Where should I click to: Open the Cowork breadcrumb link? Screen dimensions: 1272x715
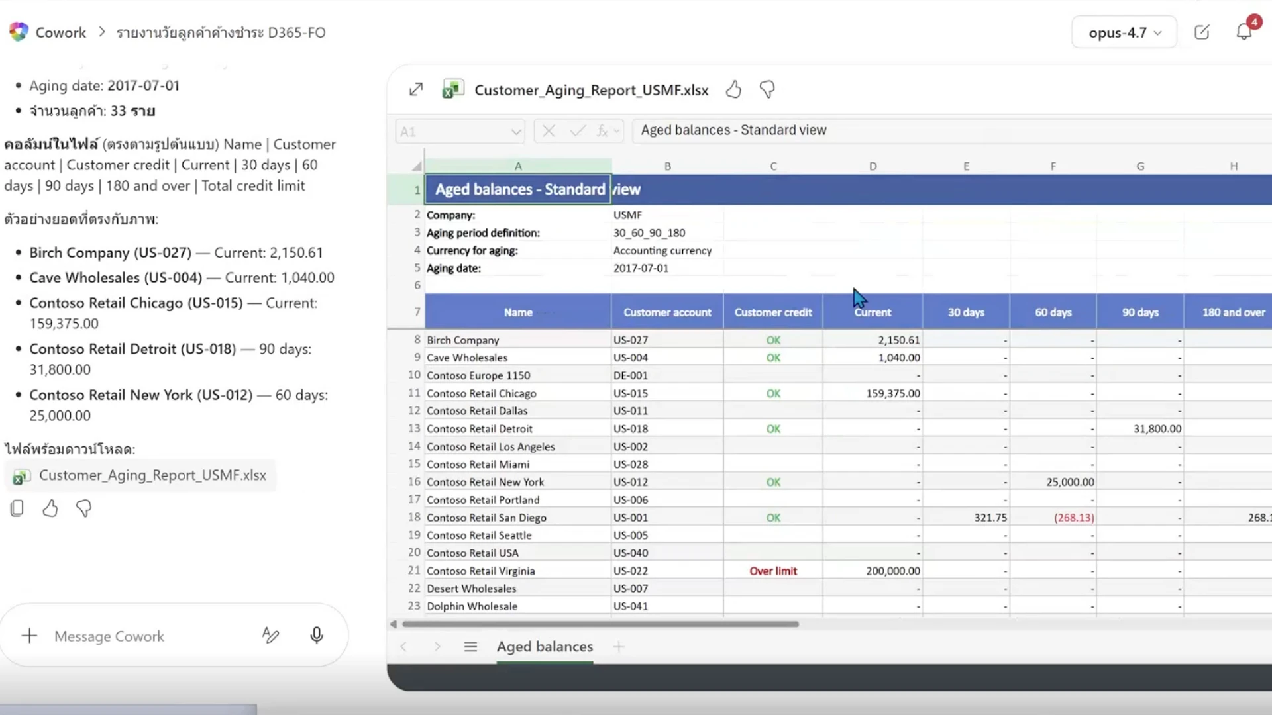60,32
